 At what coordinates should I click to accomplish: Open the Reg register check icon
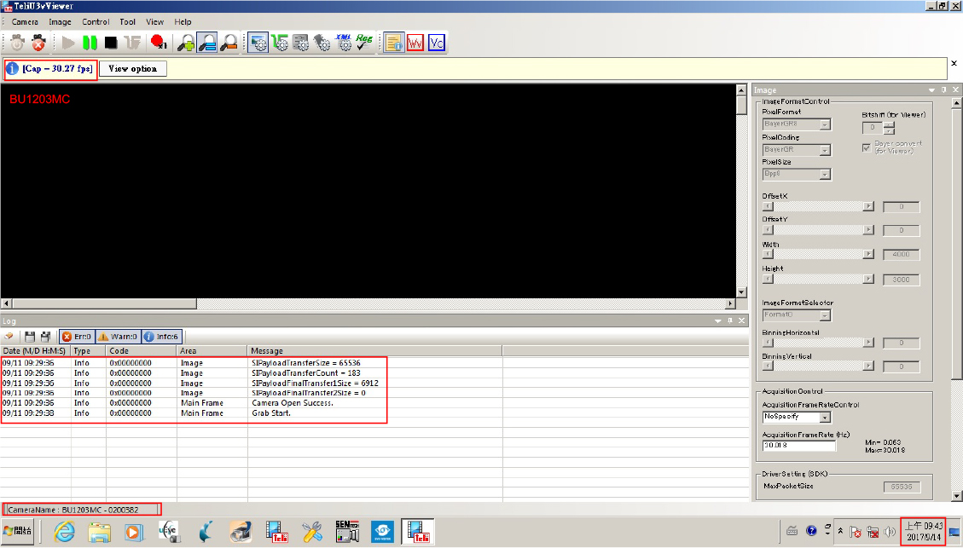365,43
